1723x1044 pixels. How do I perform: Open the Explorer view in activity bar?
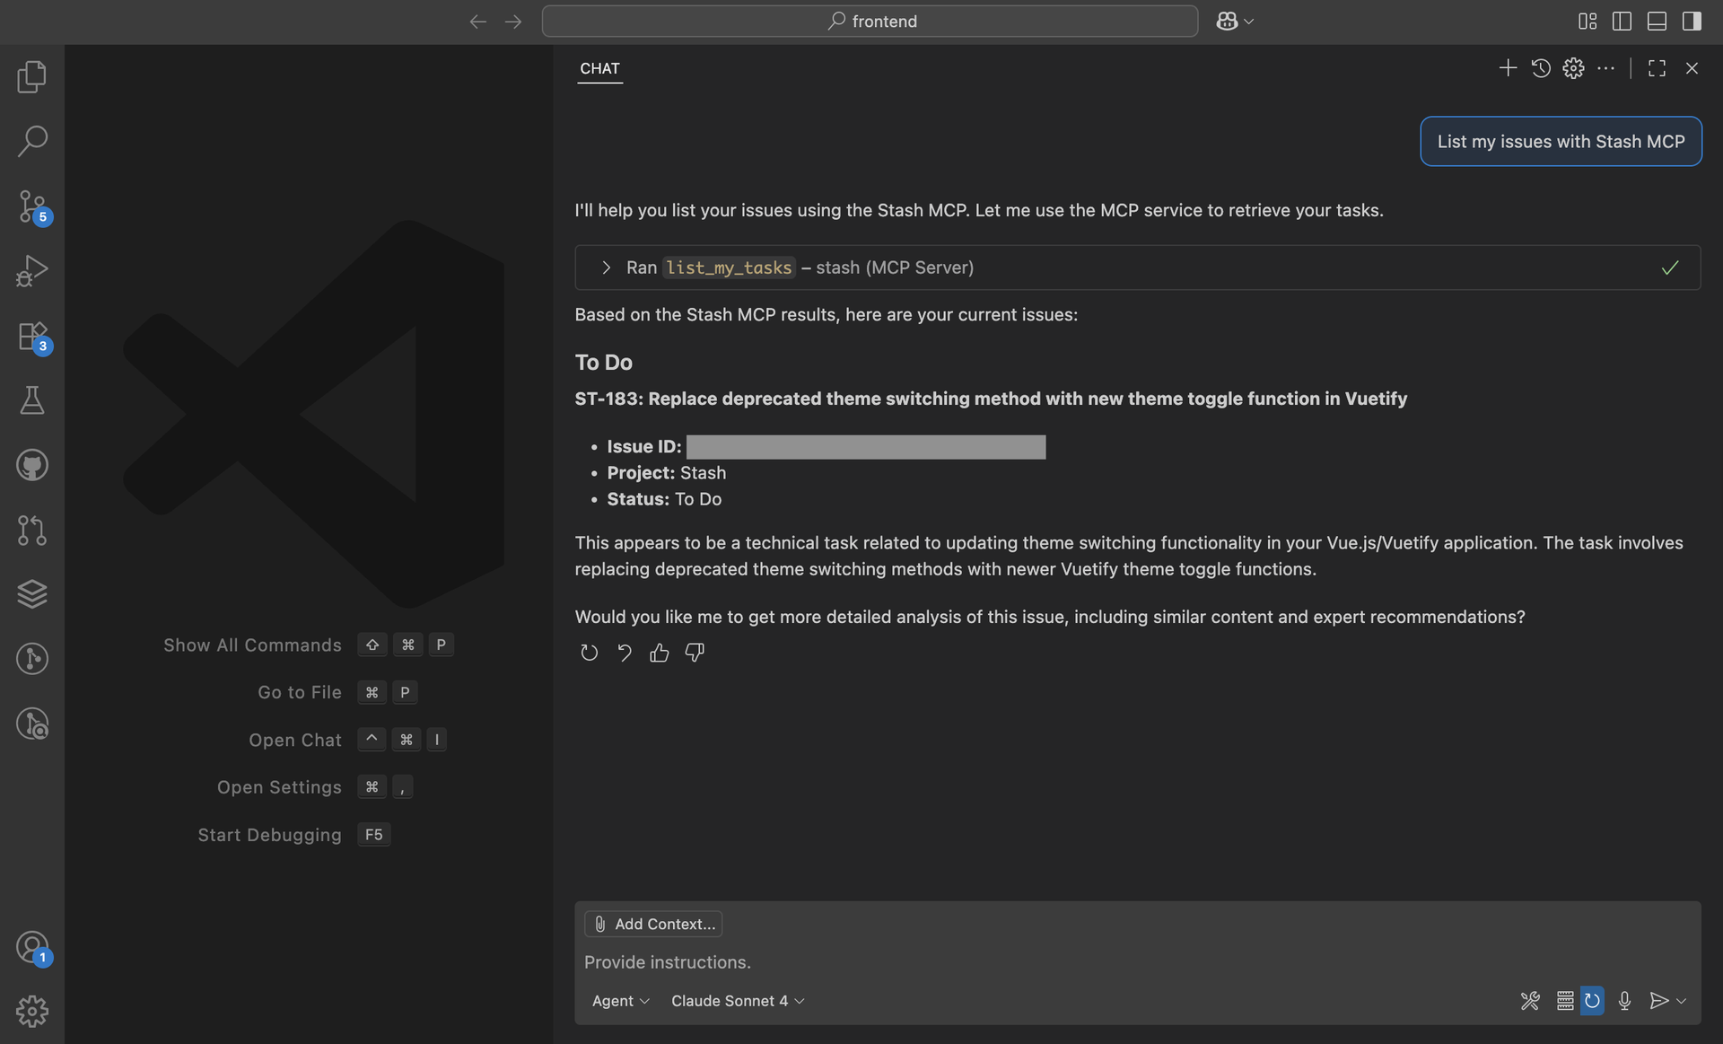click(32, 76)
